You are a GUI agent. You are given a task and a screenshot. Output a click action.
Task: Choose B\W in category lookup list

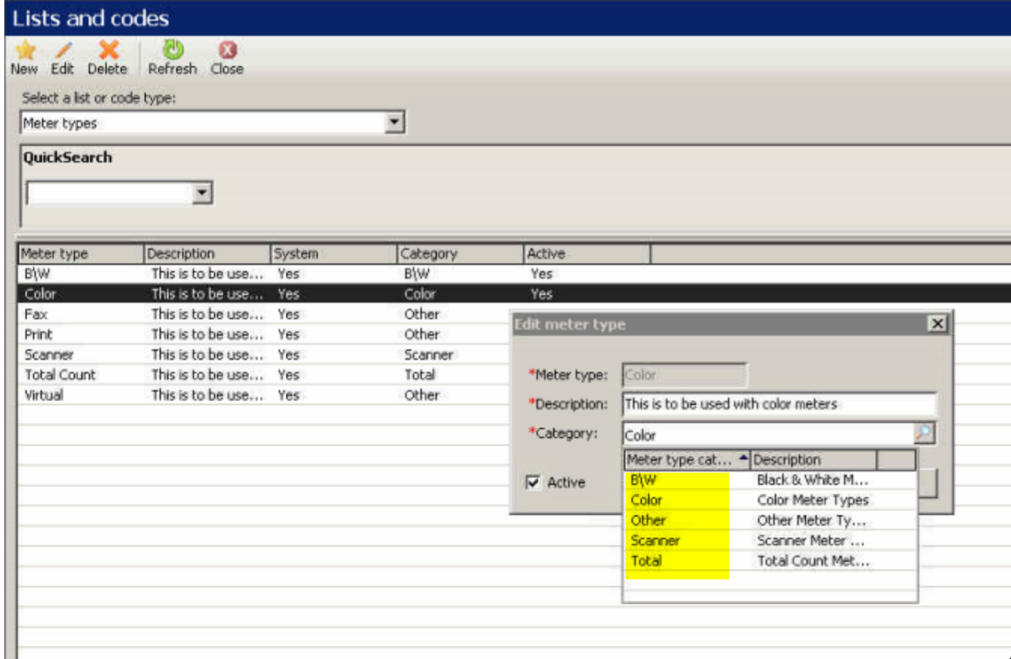click(643, 480)
